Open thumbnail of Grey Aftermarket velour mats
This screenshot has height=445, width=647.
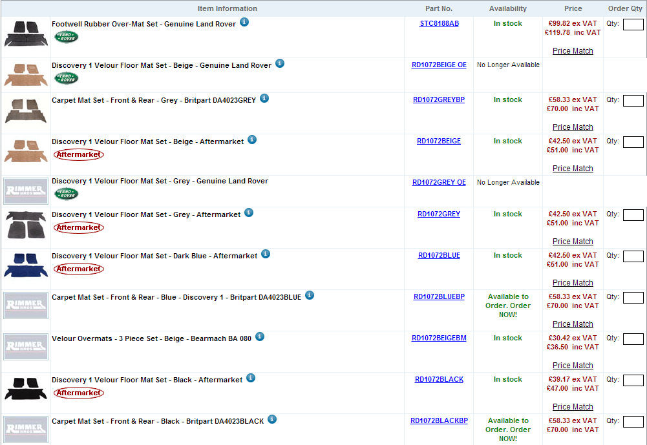click(26, 225)
